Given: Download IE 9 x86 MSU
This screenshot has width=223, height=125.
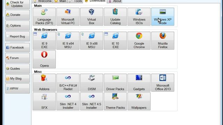Looking at the screenshot, I should tap(92, 41).
